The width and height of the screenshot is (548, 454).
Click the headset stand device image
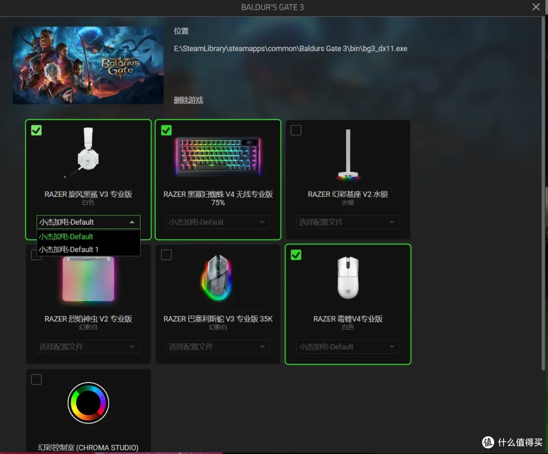tap(348, 154)
